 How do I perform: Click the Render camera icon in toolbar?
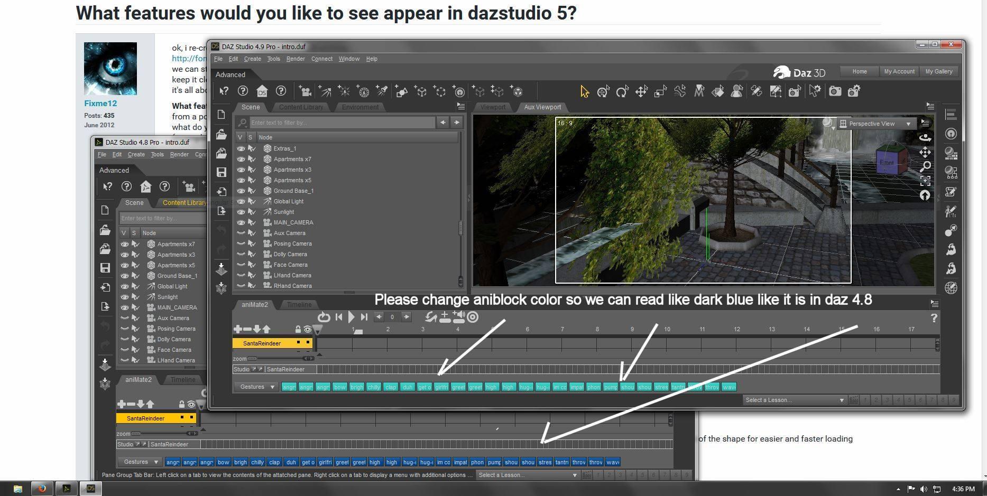click(835, 91)
